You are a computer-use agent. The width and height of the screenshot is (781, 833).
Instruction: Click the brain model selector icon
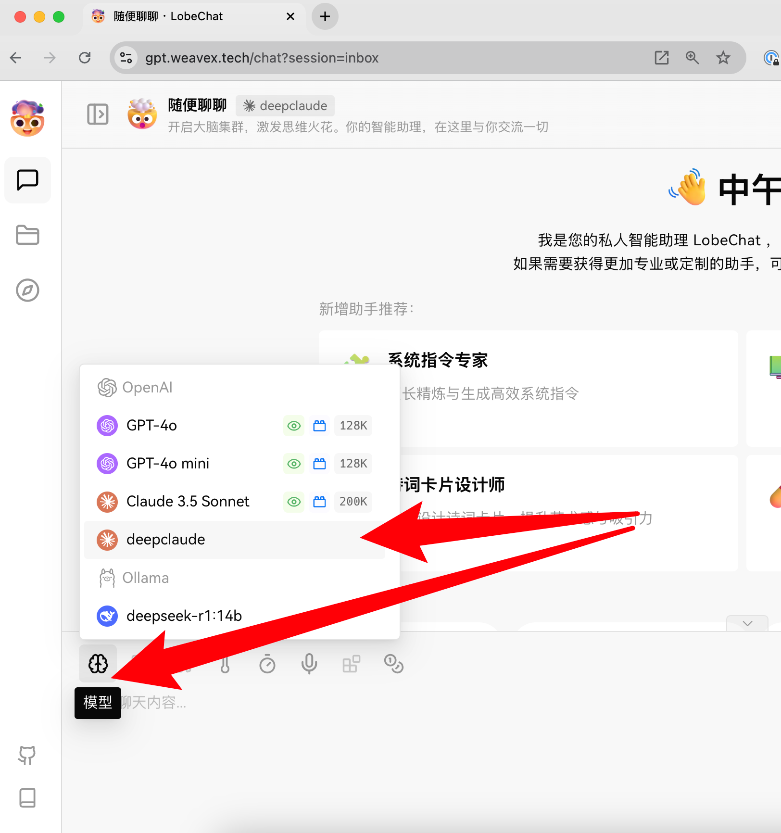tap(98, 664)
